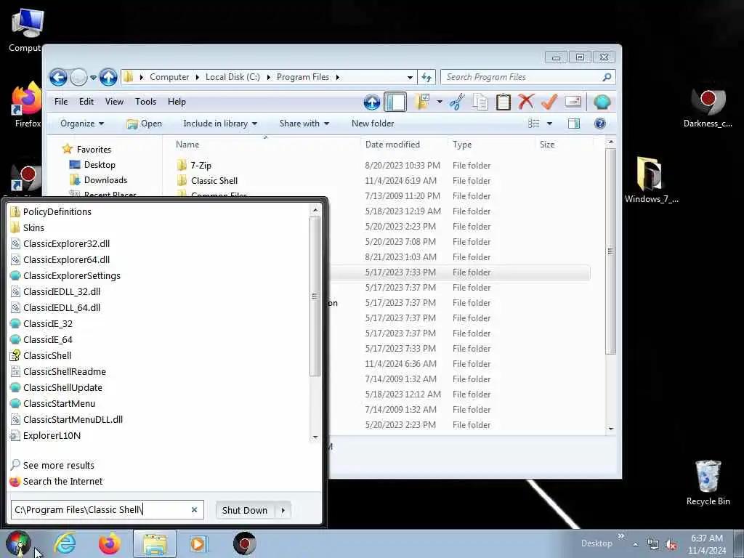The image size is (744, 558).
Task: Click the refresh button in address bar
Action: point(426,77)
